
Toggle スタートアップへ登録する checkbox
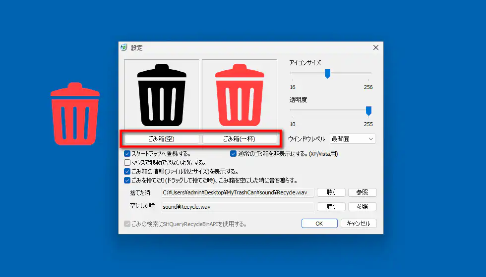127,154
